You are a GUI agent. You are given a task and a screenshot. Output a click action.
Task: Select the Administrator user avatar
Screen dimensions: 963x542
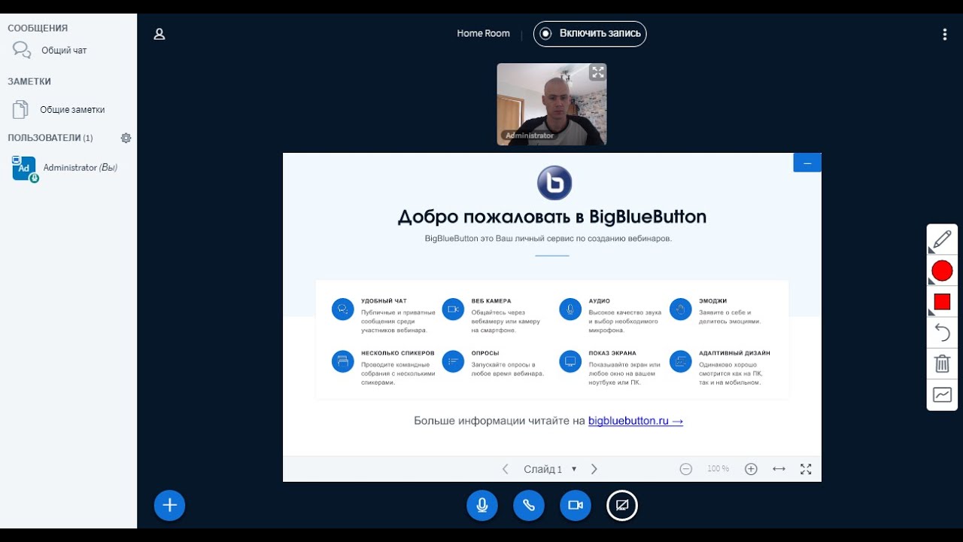(23, 168)
